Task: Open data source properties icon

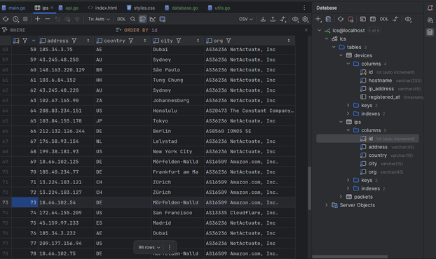Action: pyautogui.click(x=328, y=19)
